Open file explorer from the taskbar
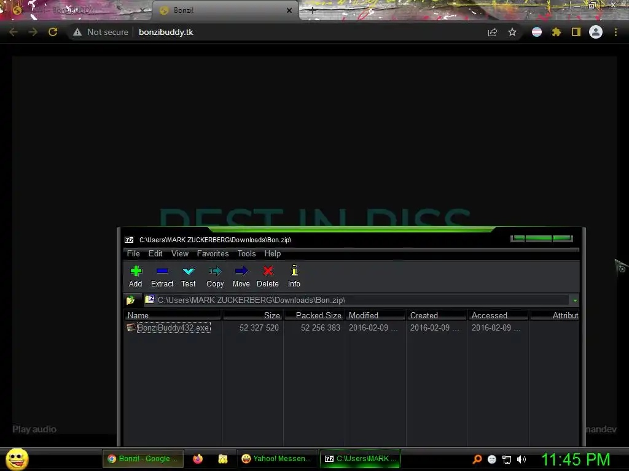The height and width of the screenshot is (471, 629). tap(222, 459)
